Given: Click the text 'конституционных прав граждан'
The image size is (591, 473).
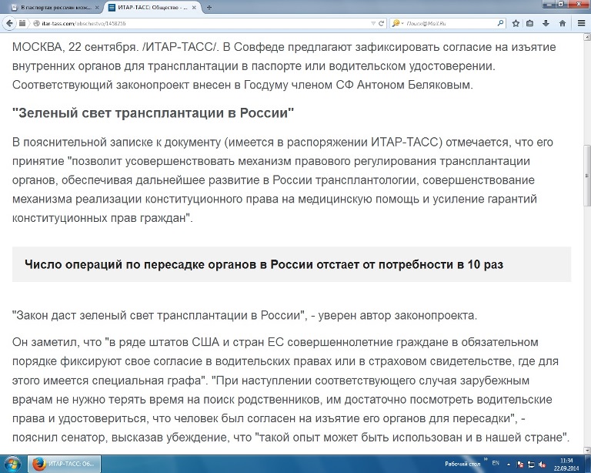Looking at the screenshot, I should [98, 218].
